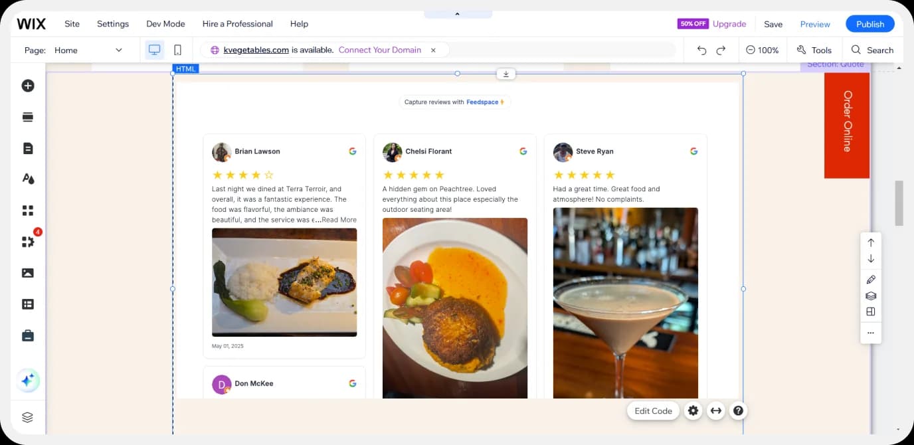Click the undo arrow in the toolbar

[703, 50]
